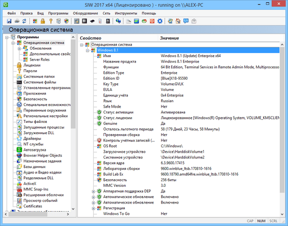Select Автозагрузка in the left tree
The height and width of the screenshot is (226, 288).
pyautogui.click(x=35, y=149)
